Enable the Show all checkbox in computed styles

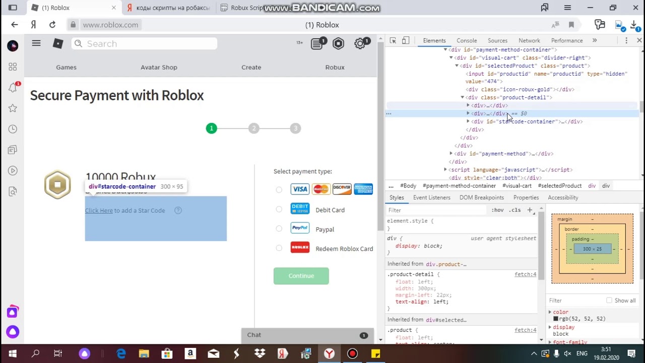[609, 300]
